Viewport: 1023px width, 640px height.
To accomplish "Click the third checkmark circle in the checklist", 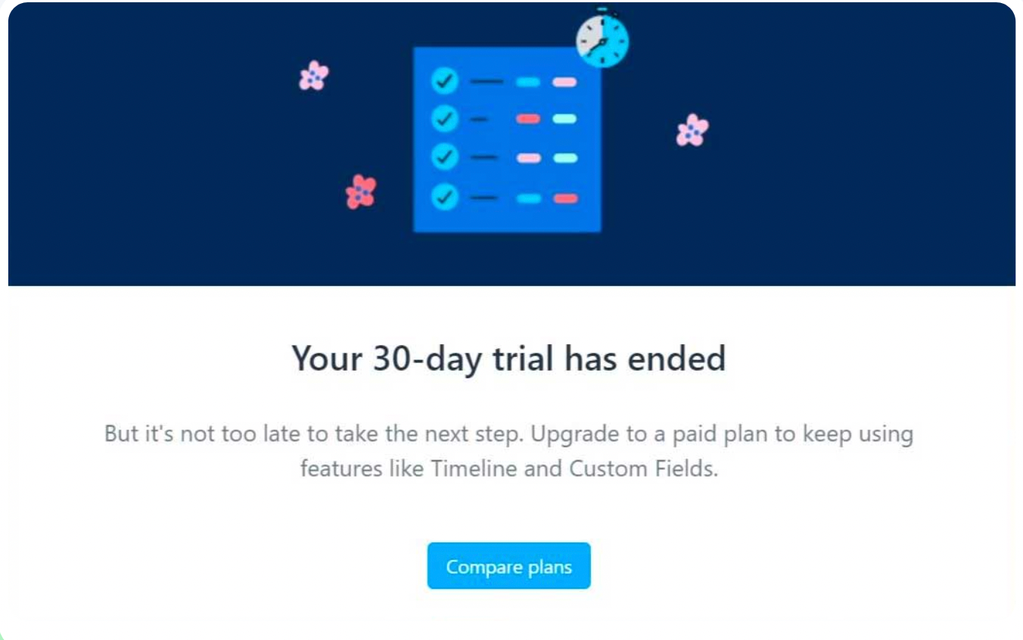I will pyautogui.click(x=444, y=157).
